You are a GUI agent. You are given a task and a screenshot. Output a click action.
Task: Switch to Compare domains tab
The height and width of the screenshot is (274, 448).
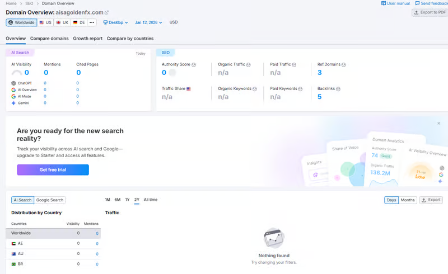49,39
